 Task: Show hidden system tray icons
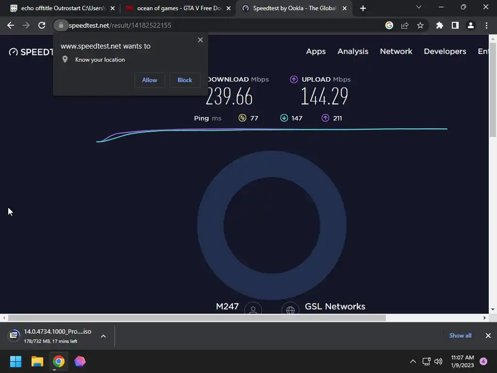click(413, 361)
